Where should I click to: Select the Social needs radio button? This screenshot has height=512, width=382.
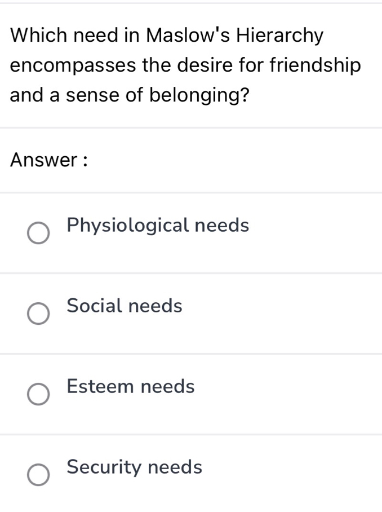coord(38,314)
